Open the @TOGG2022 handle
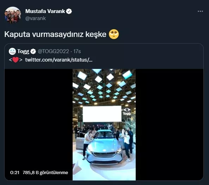Image resolution: width=209 pixels, height=185 pixels. tap(53, 51)
